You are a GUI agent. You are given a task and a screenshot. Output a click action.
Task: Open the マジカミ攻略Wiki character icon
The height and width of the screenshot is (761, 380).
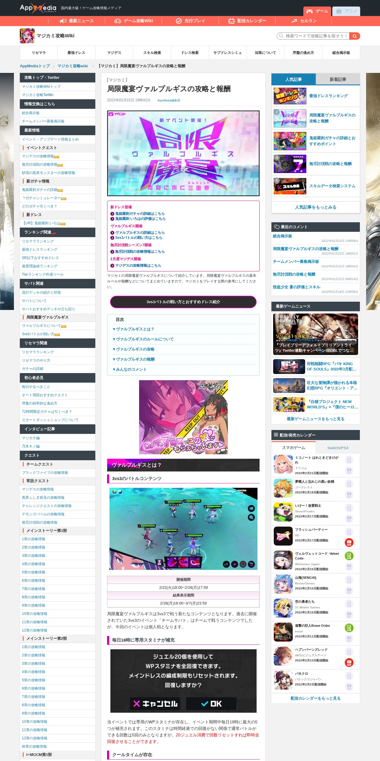[x=27, y=36]
